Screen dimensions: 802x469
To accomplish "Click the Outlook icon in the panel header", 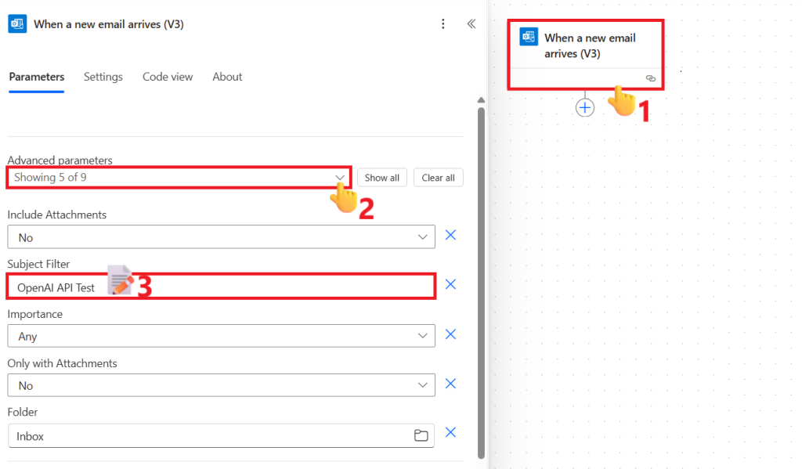I will coord(18,23).
